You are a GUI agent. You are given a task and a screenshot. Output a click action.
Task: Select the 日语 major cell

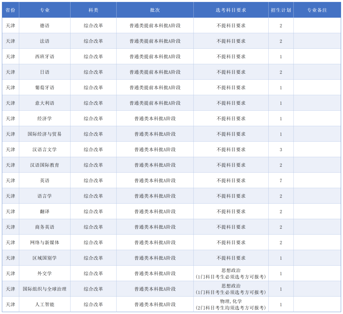45,72
